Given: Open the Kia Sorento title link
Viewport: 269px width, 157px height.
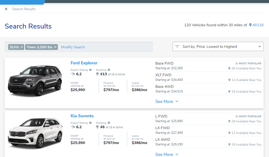Looking at the screenshot, I should pos(82,116).
